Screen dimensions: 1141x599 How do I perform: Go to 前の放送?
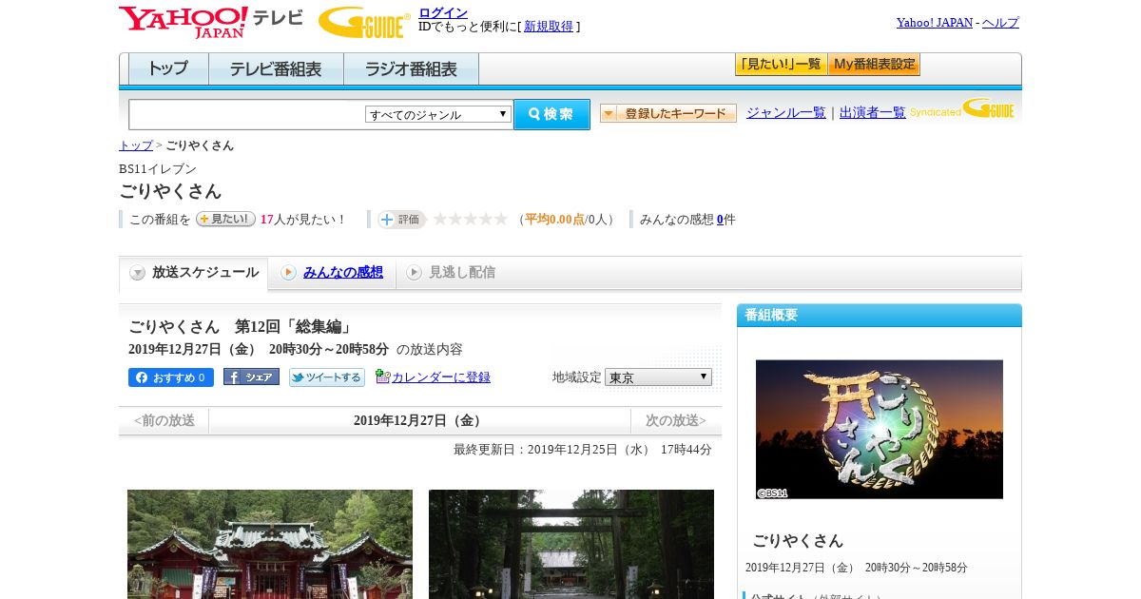point(164,420)
